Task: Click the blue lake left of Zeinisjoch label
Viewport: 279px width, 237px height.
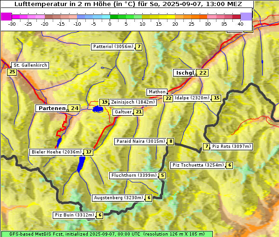Action: pos(98,109)
